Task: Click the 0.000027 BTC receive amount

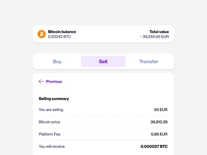Action: pos(154,146)
